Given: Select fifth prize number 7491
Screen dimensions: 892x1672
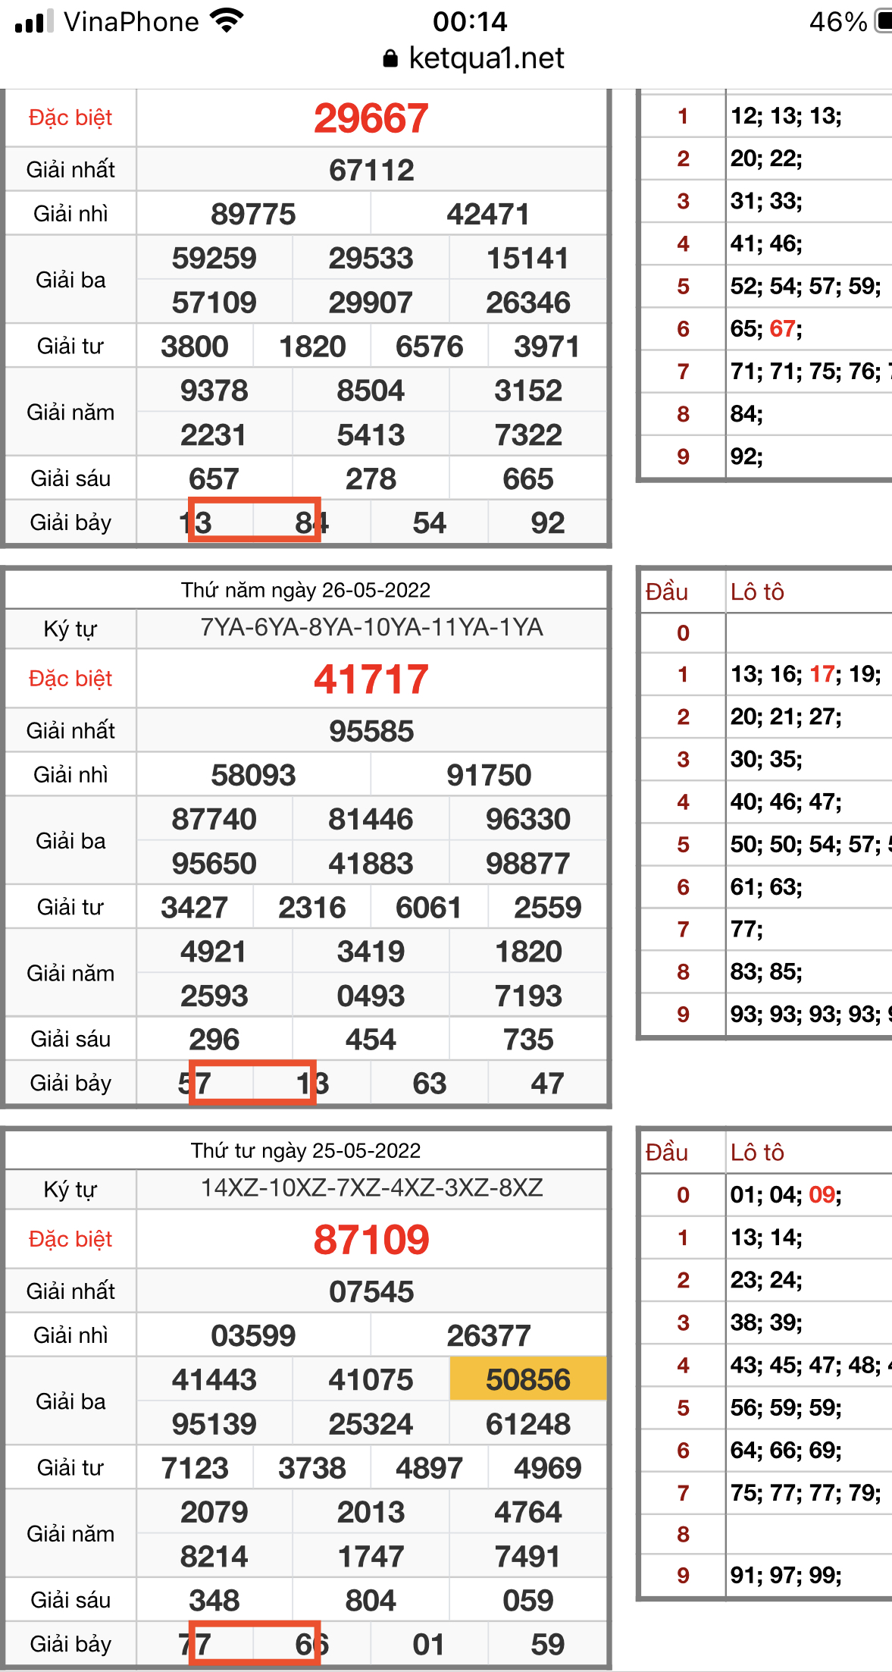Looking at the screenshot, I should (x=527, y=1557).
